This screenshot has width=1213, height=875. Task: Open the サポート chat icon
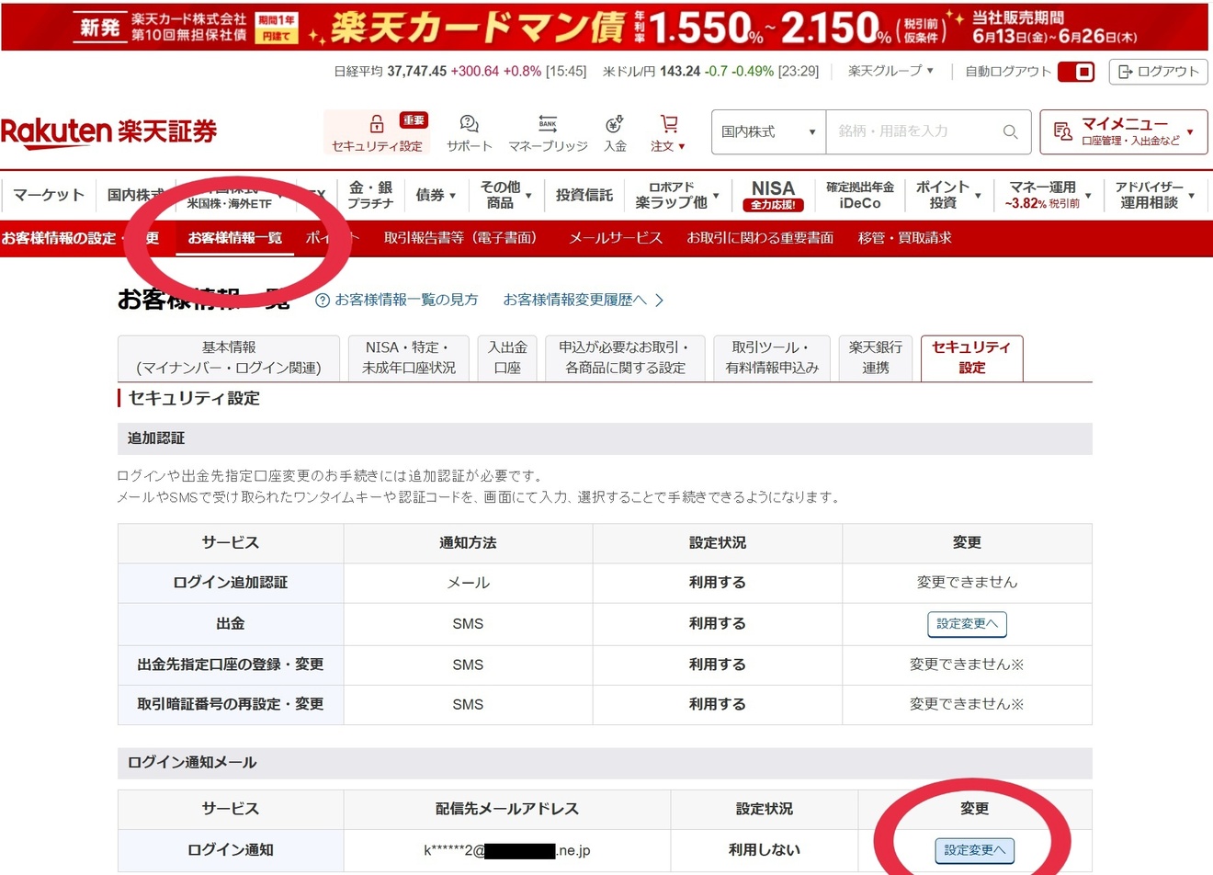[469, 124]
